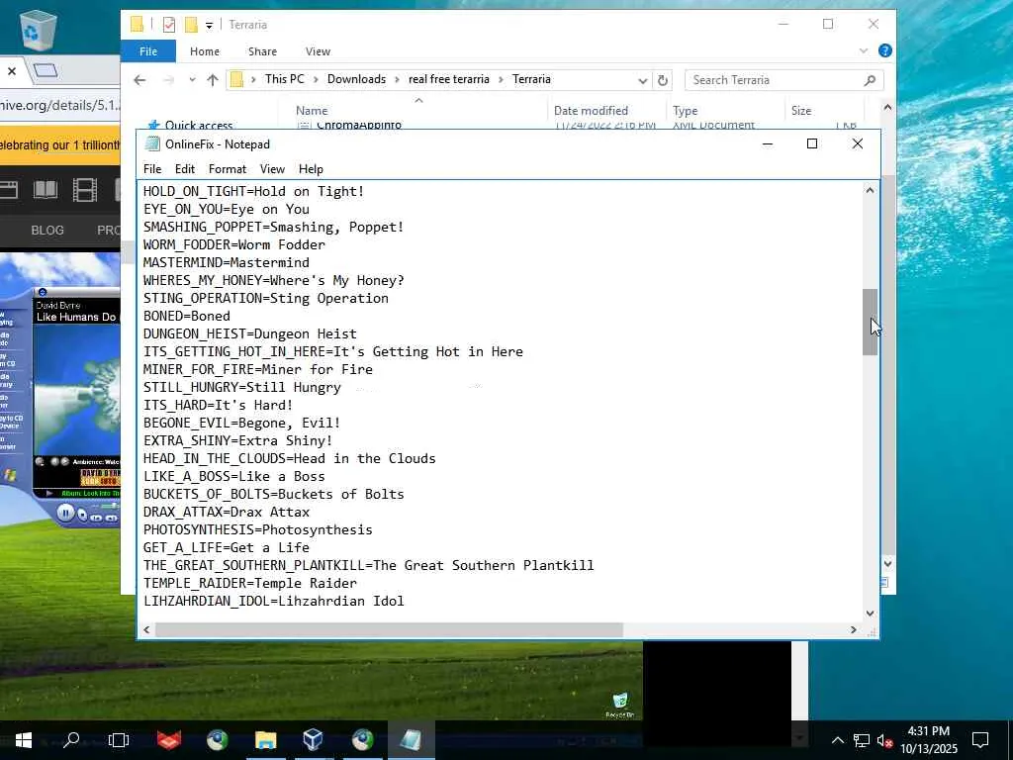Click the search magnifier icon in Explorer

871,80
